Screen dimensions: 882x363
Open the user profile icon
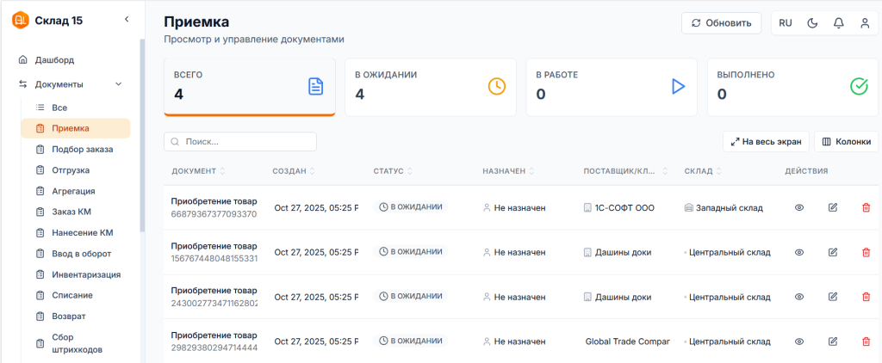(865, 23)
